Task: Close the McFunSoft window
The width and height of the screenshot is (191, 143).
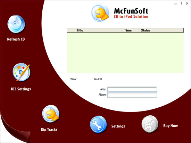Action: point(187,3)
